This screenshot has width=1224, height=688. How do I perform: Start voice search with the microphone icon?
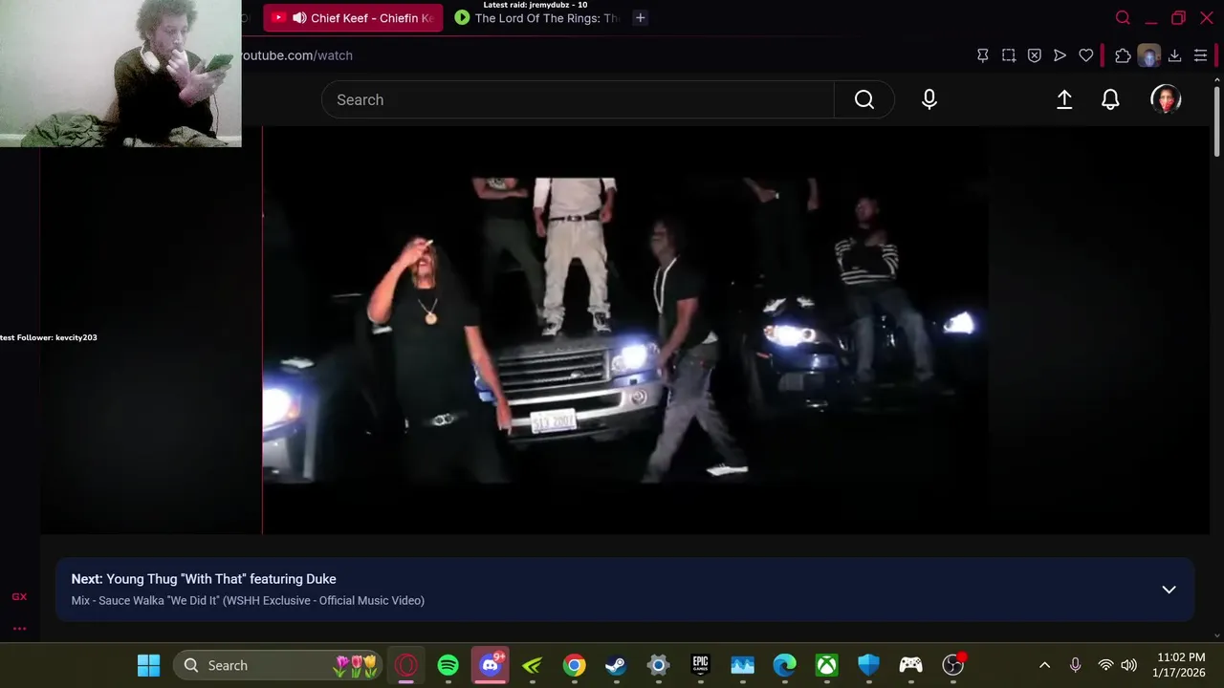929,99
